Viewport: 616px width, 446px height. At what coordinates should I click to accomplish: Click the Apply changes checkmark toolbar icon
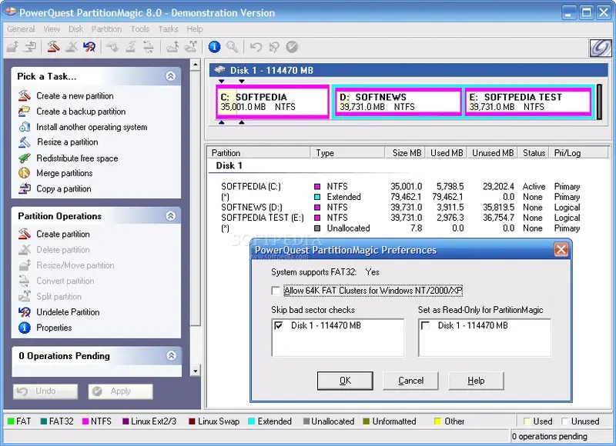(292, 47)
